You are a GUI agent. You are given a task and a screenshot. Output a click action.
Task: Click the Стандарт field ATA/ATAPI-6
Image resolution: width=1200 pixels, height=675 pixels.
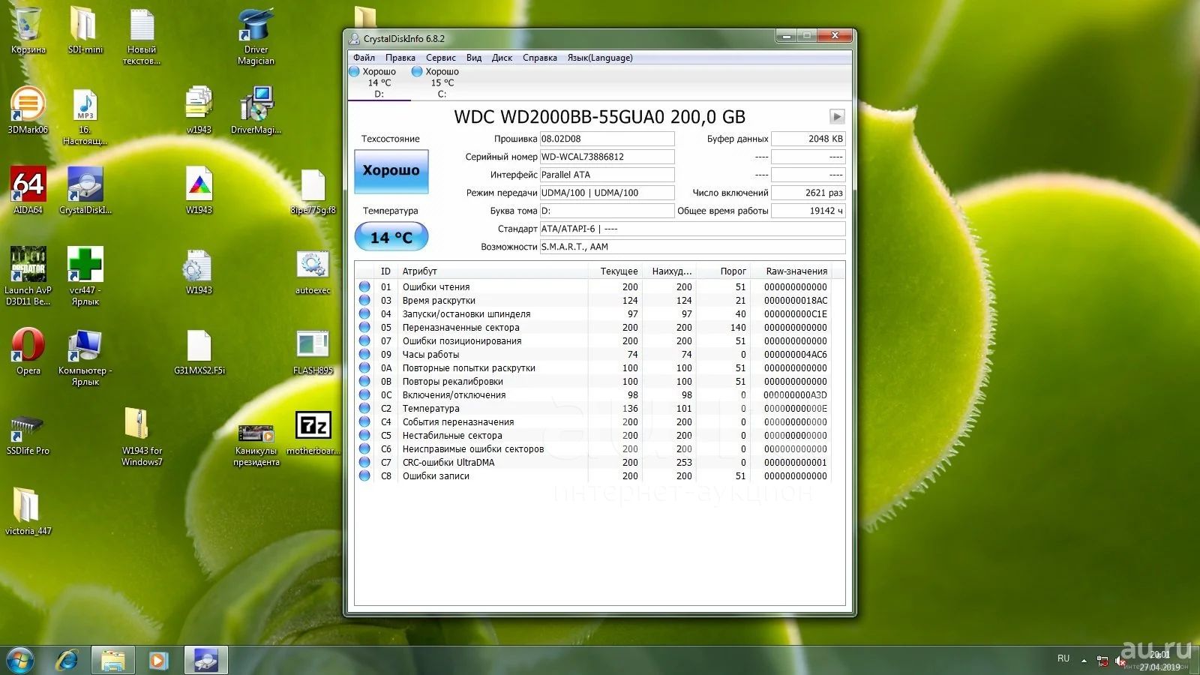click(x=692, y=229)
